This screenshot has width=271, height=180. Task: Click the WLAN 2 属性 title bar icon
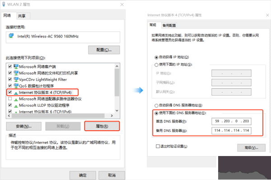tap(4, 4)
